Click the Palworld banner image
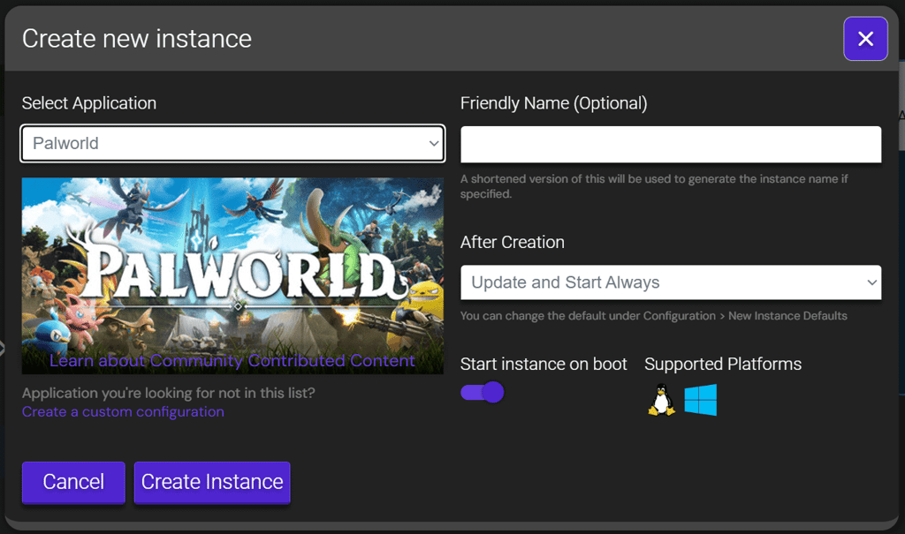The image size is (905, 534). [232, 275]
